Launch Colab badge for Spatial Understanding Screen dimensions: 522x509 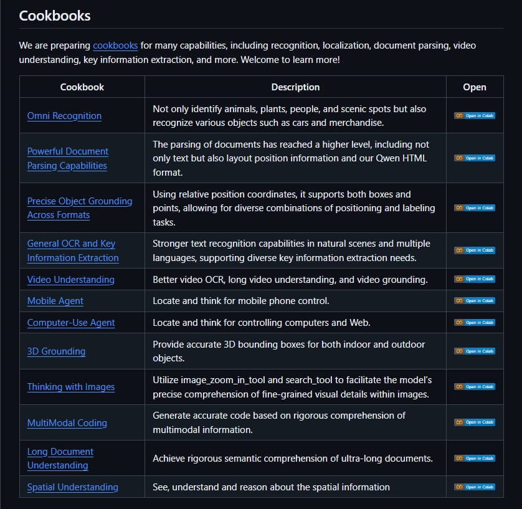tap(475, 487)
